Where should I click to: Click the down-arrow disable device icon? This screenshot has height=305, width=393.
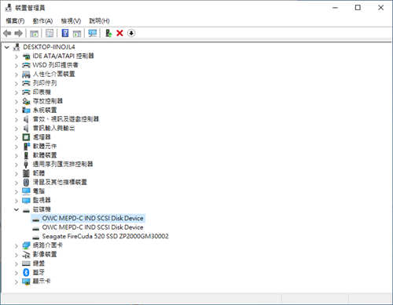coord(131,33)
